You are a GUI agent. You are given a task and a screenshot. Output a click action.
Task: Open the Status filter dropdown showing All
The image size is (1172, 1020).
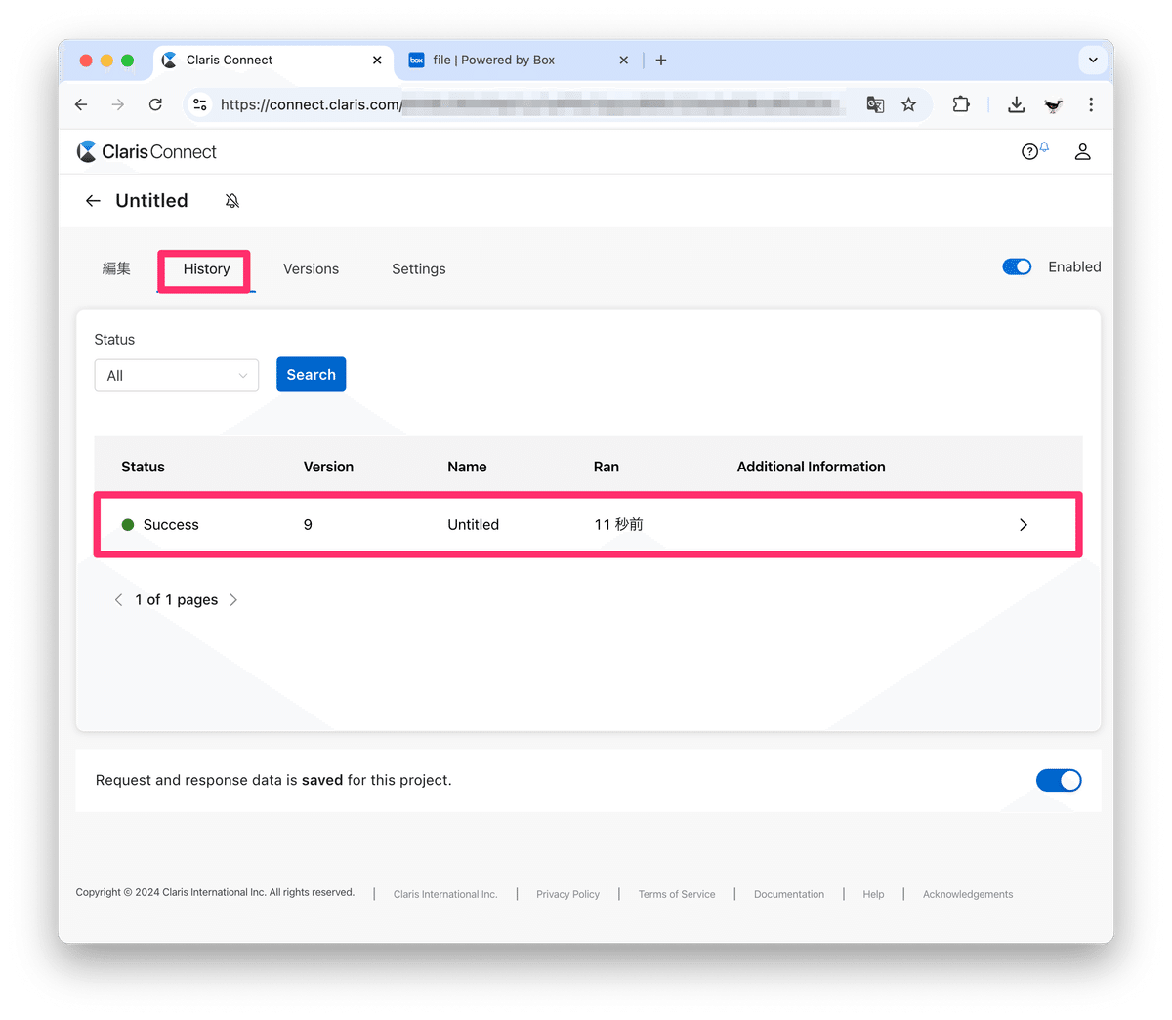coord(176,375)
